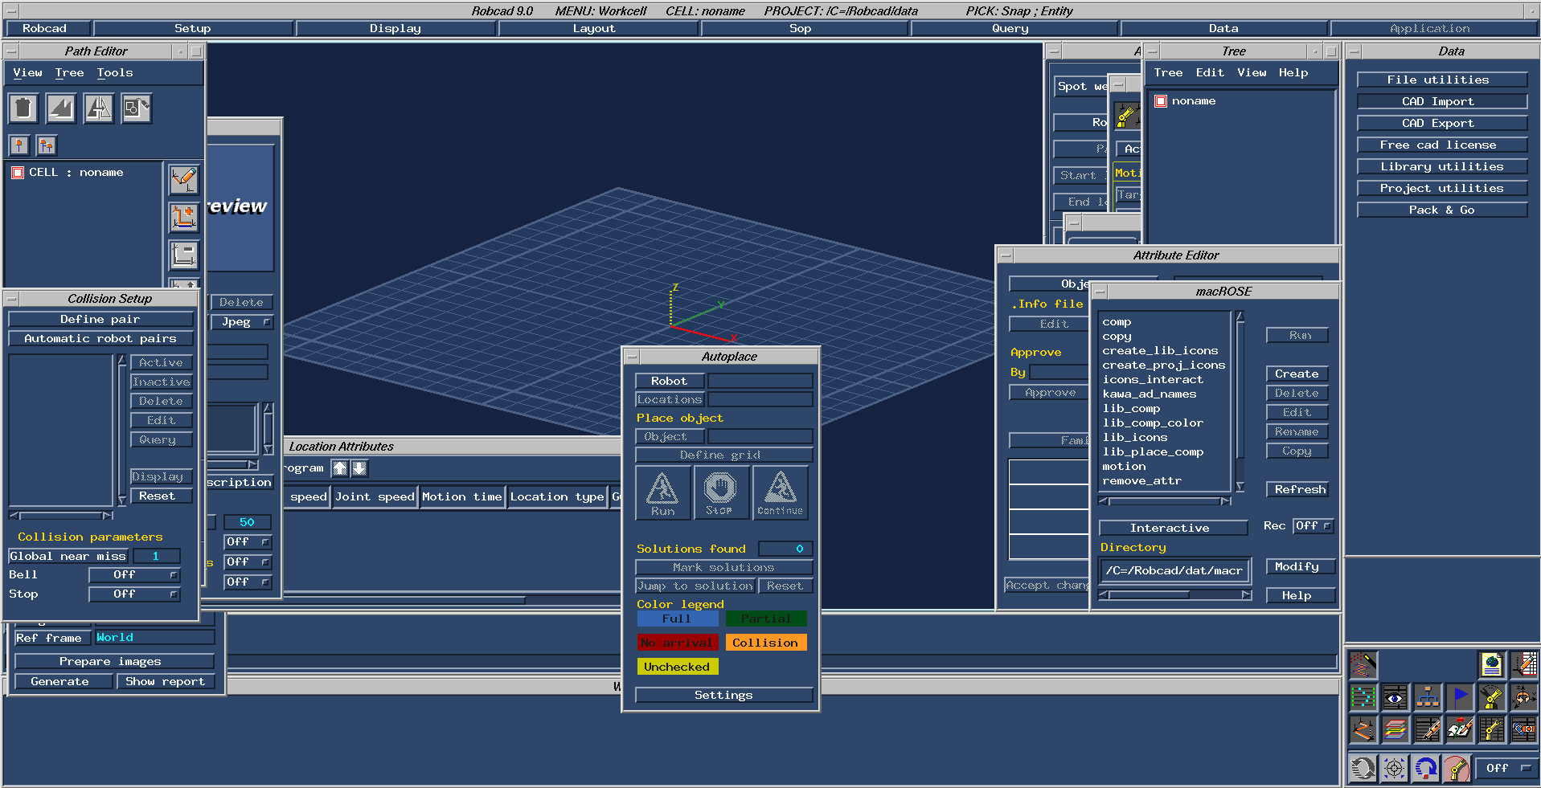
Task: Toggle second Off option below value 50
Action: 248,562
